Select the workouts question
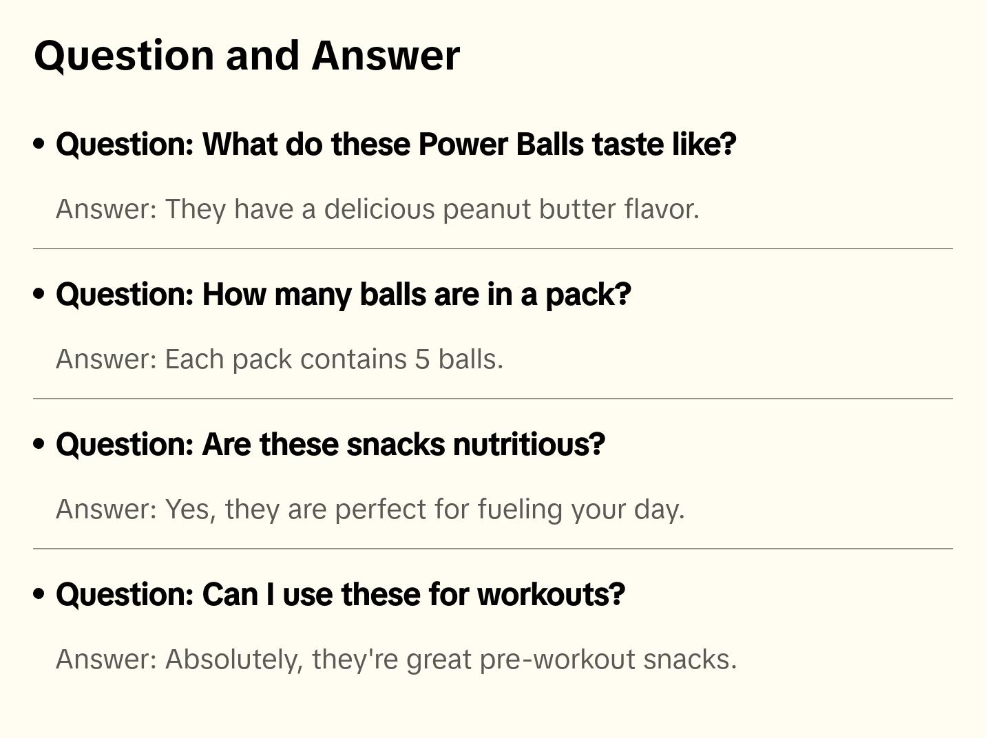This screenshot has width=986, height=738. 340,595
